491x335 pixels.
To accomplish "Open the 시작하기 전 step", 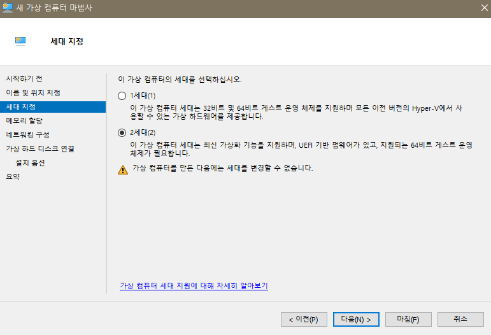I will [24, 78].
